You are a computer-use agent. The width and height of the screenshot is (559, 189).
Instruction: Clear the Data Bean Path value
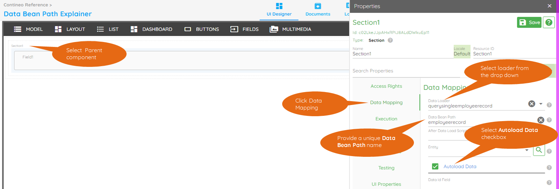coord(540,120)
